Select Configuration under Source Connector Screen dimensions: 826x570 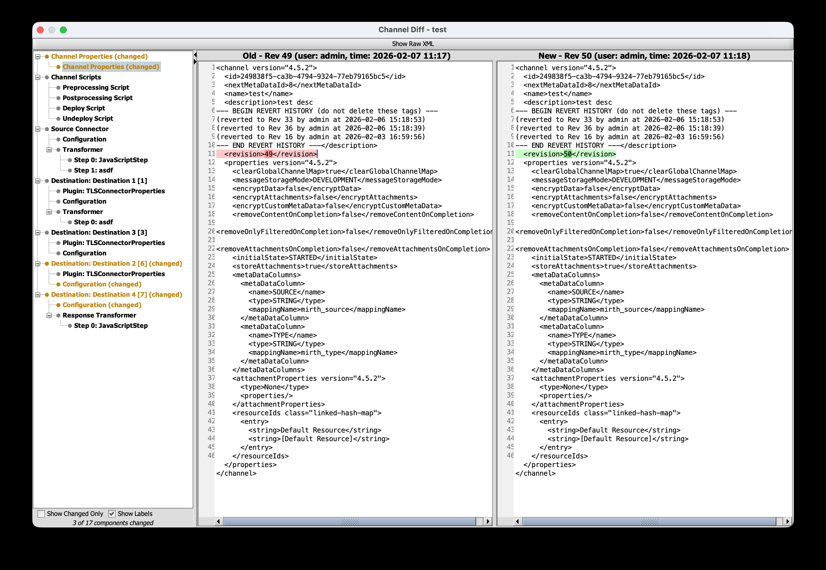coord(84,139)
